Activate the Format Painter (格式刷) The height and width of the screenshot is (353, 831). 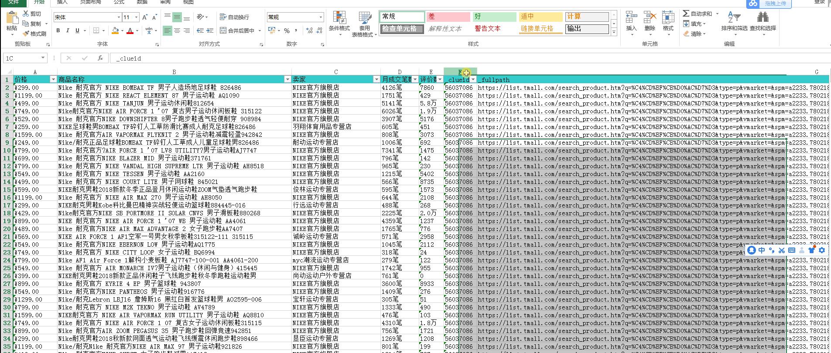click(x=34, y=34)
